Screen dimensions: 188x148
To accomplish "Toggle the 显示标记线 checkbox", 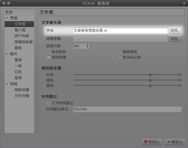I will (120, 57).
